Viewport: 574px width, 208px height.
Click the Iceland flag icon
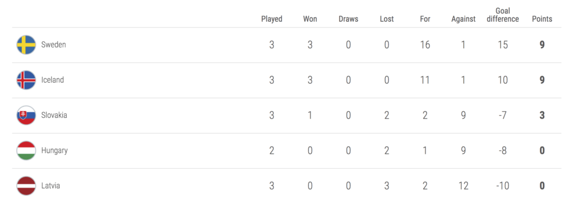click(x=26, y=80)
